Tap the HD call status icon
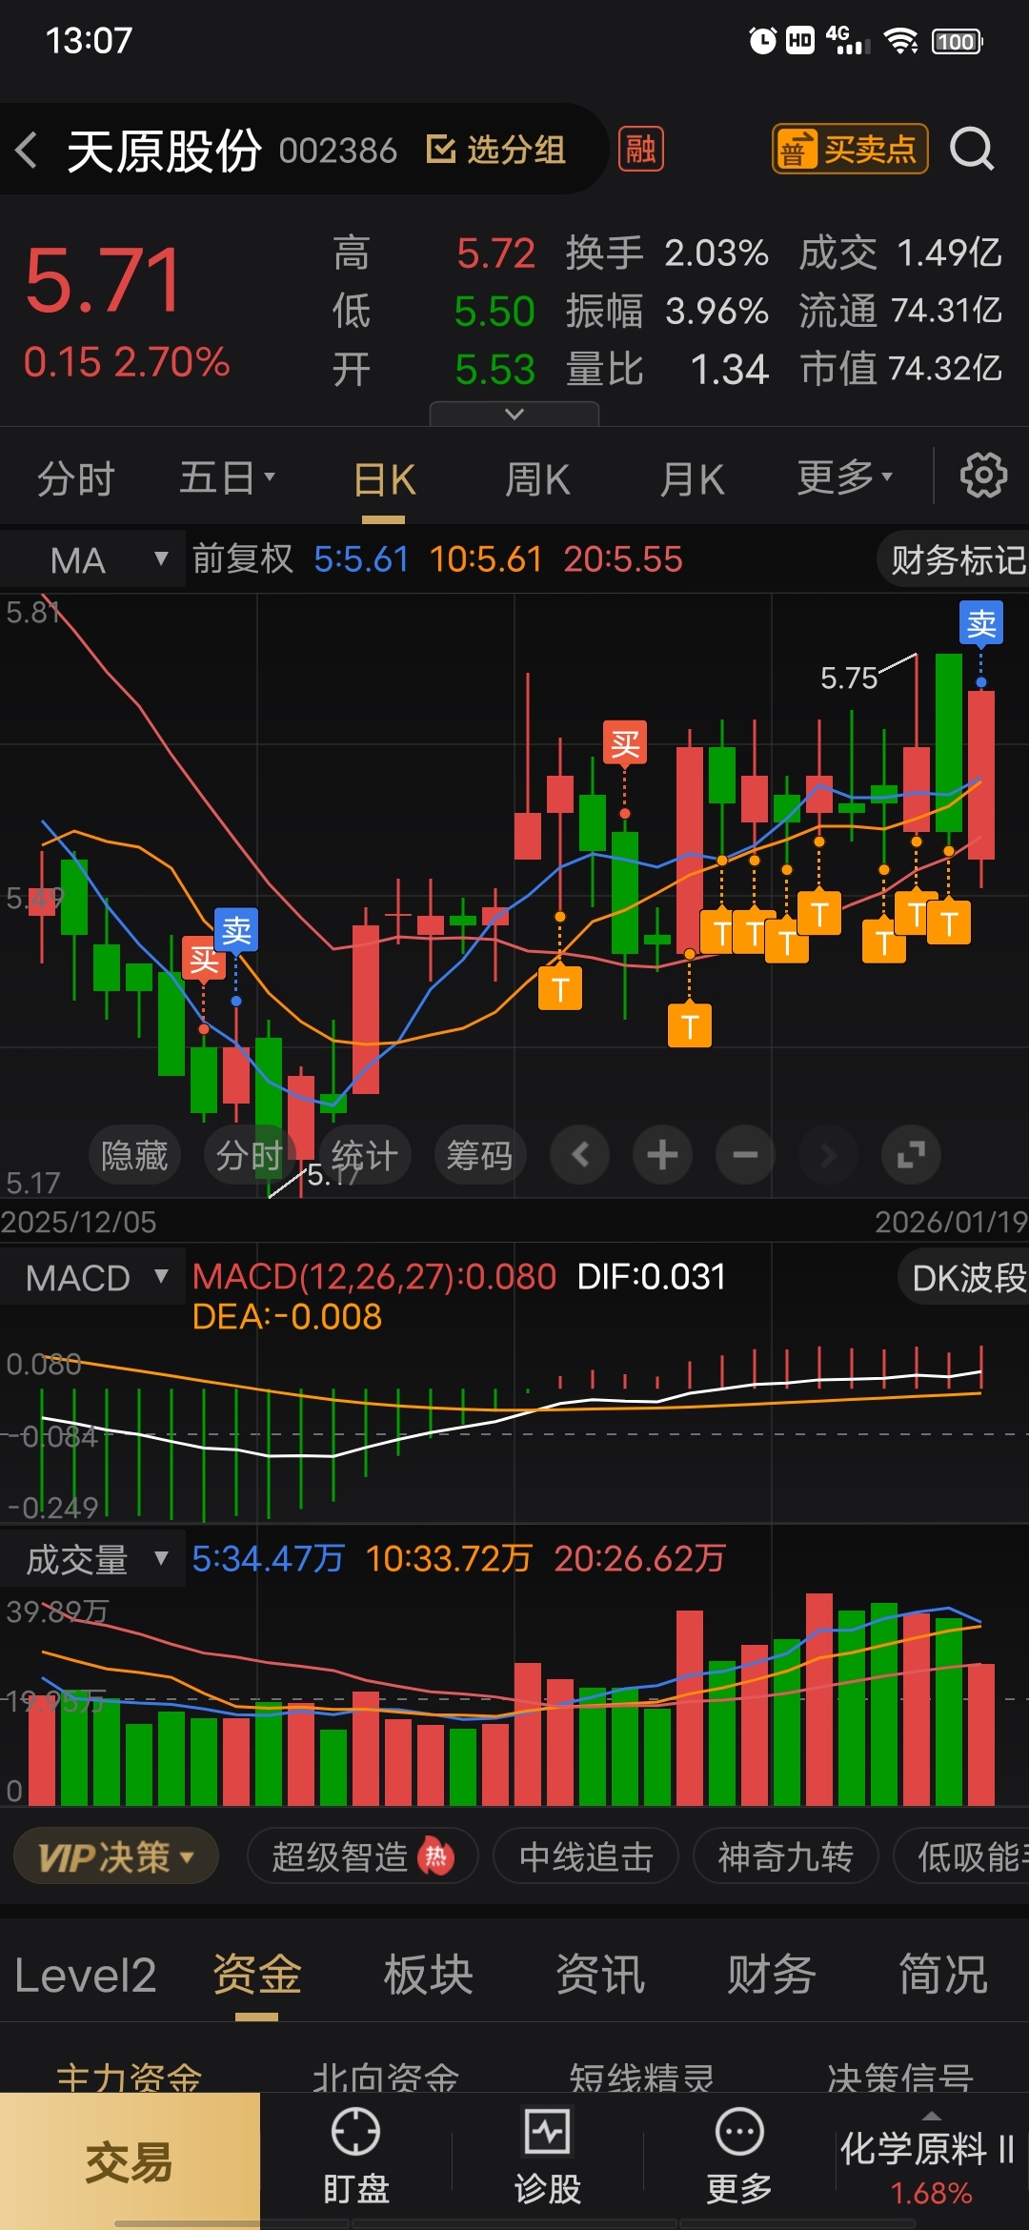1029x2230 pixels. coord(800,41)
